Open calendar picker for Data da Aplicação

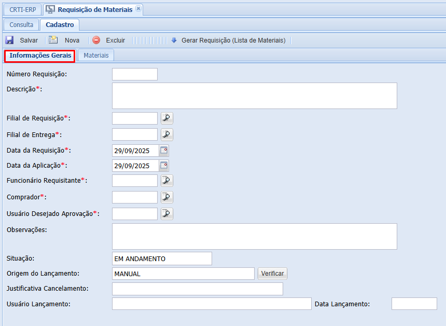(164, 166)
